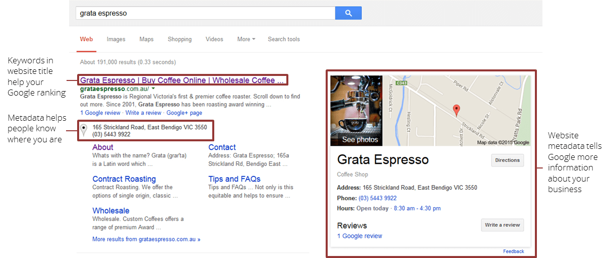Switch to the Images tab
Image resolution: width=610 pixels, height=258 pixels.
[x=116, y=39]
